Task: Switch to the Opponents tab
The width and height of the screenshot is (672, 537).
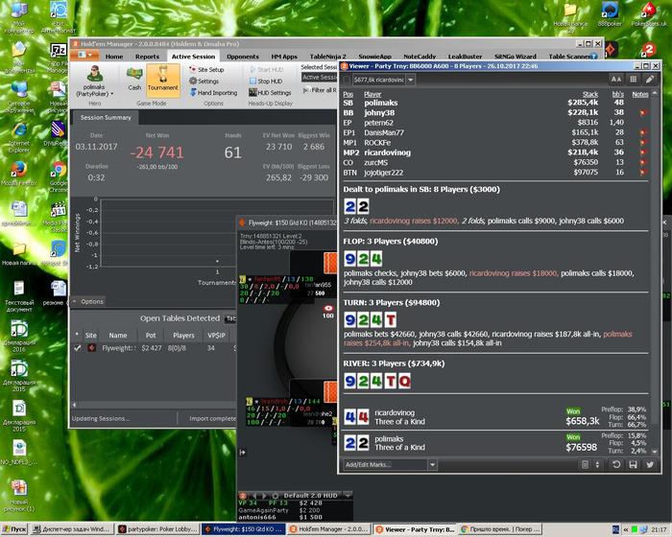Action: coord(243,57)
